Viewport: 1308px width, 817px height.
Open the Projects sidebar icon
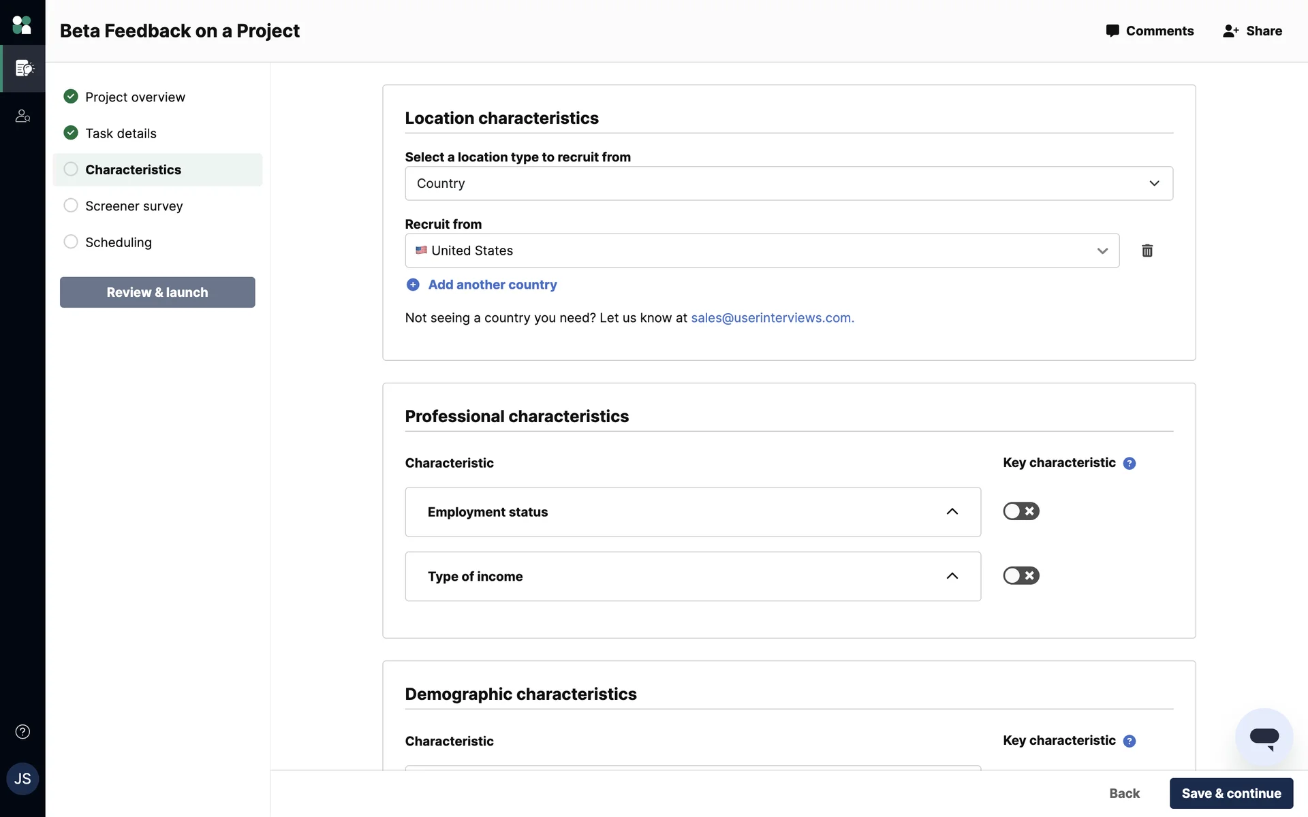[23, 68]
